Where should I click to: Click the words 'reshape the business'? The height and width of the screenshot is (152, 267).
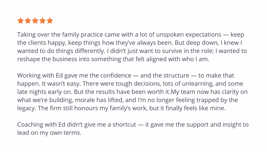click(x=47, y=59)
